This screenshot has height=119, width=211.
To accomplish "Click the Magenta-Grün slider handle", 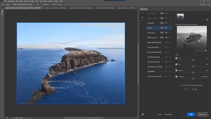I will pos(193,72).
